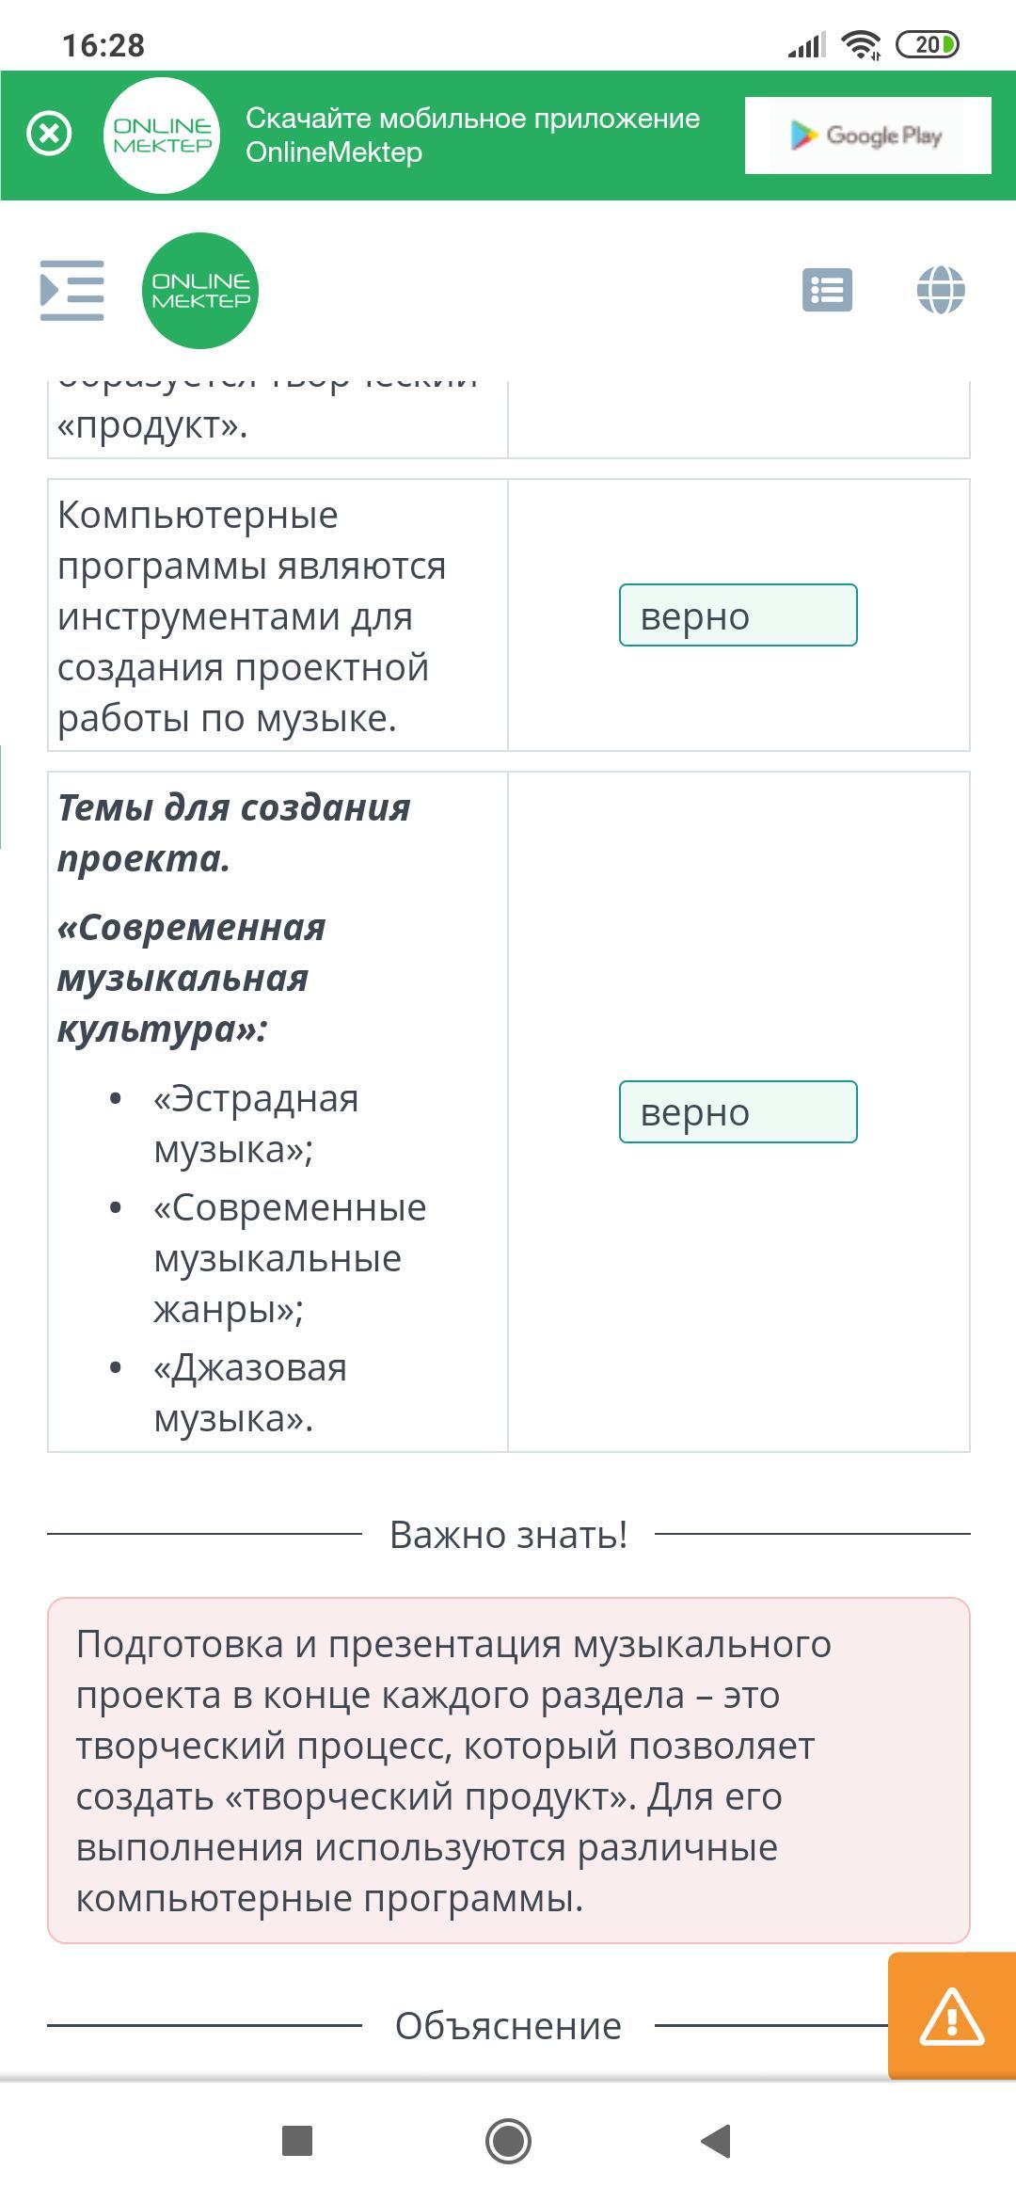The height and width of the screenshot is (2202, 1016).
Task: Tap the OnlineMektep logo in the banner
Action: coord(162,136)
